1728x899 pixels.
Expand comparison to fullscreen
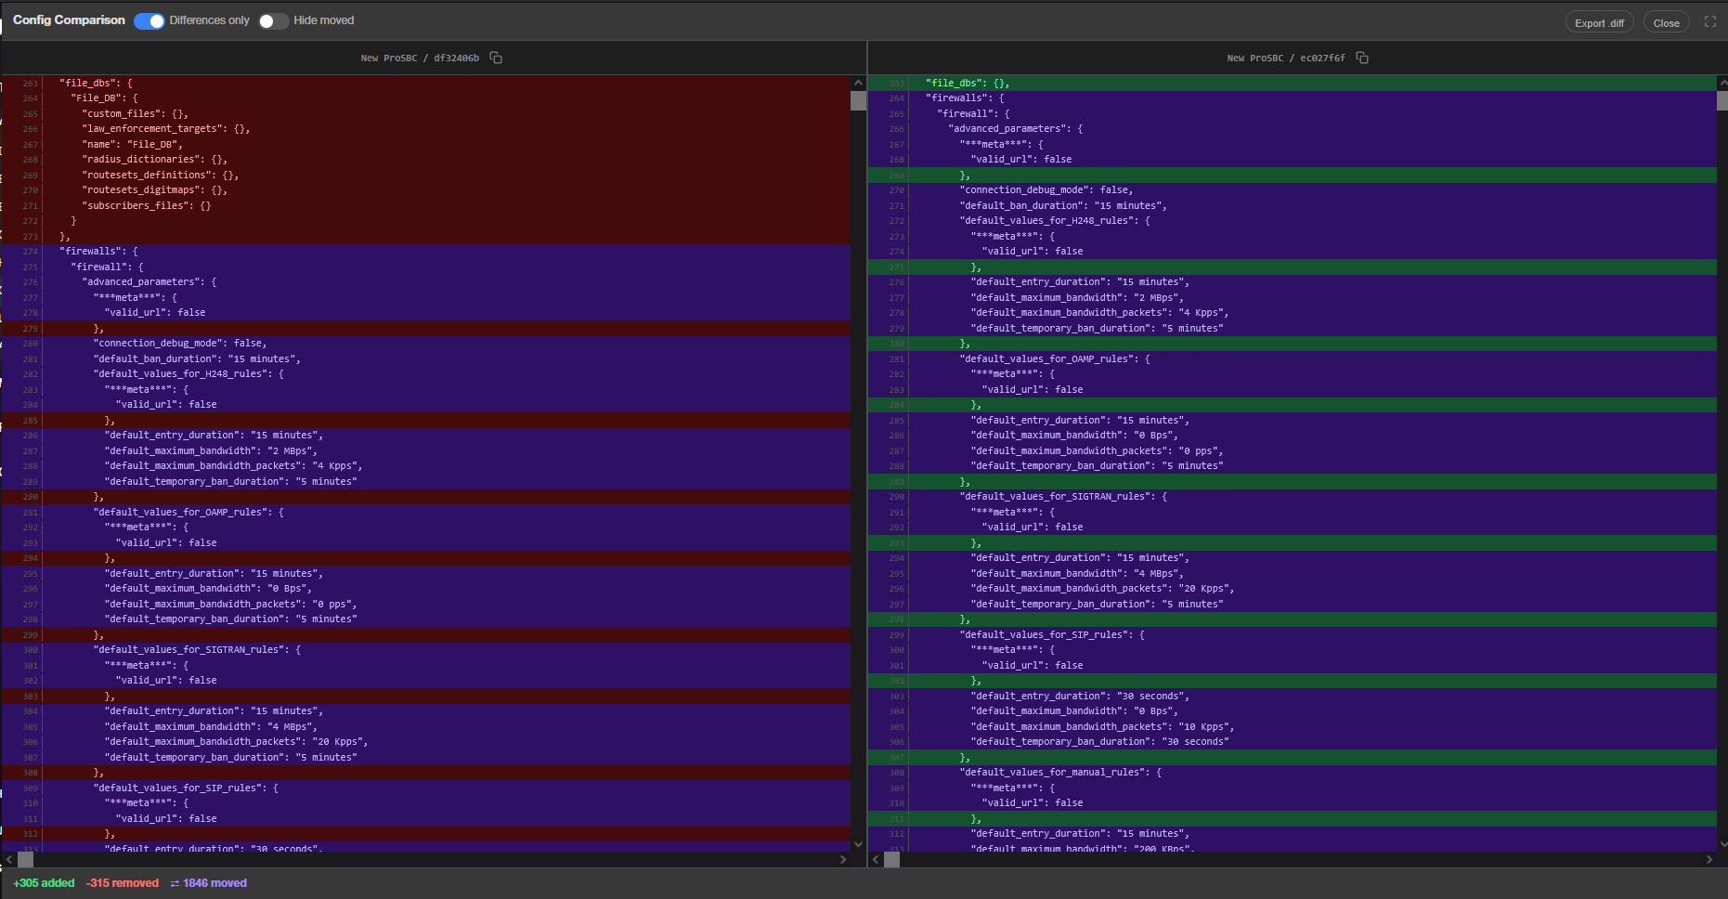point(1710,21)
